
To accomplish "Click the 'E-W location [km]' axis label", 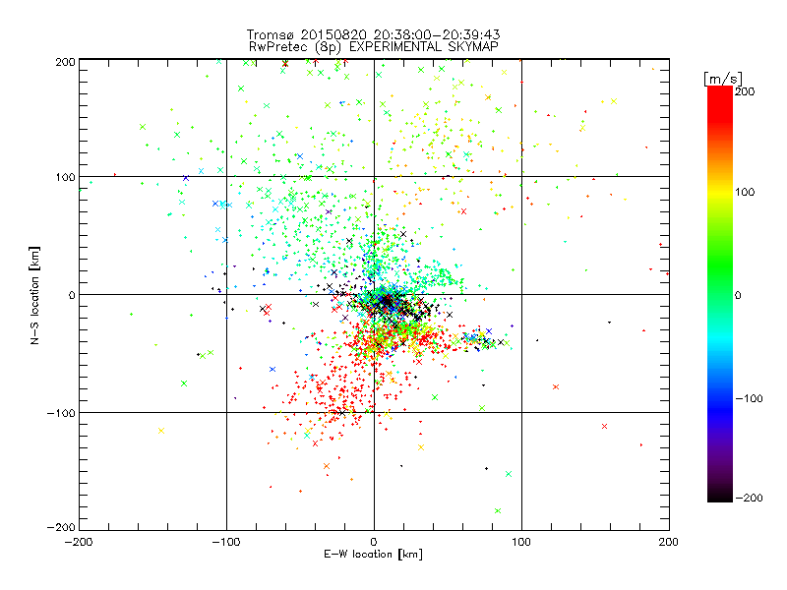I will point(373,555).
